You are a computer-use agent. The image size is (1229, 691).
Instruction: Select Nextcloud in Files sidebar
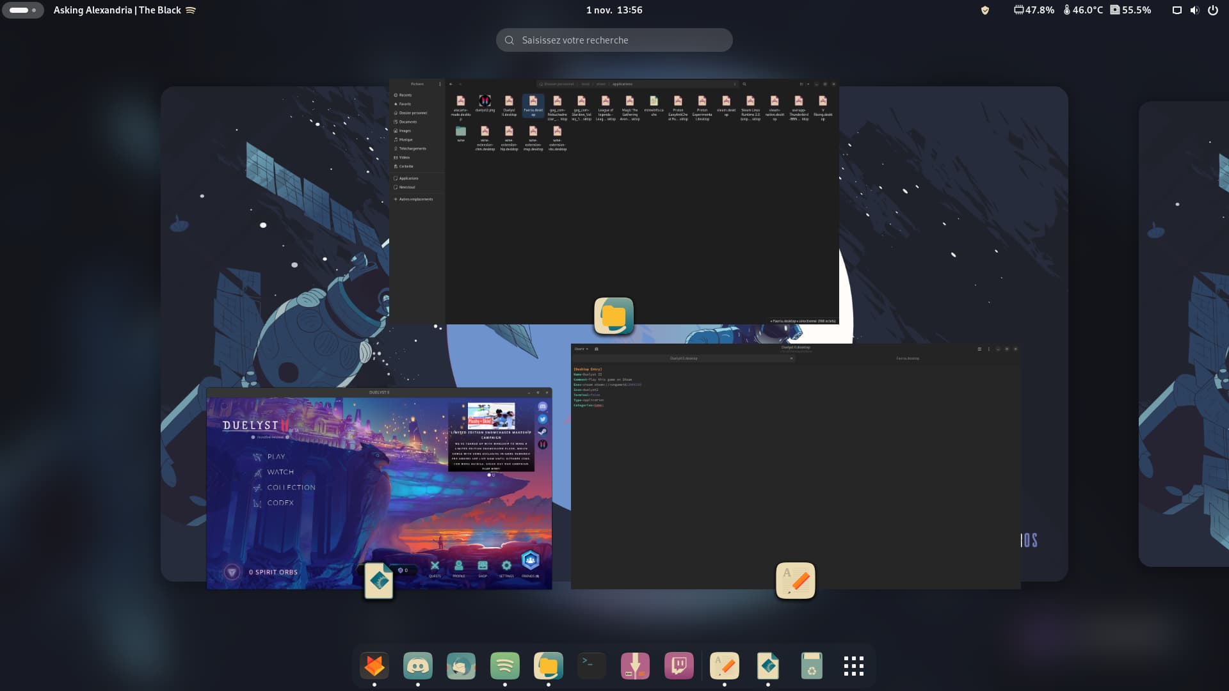[x=417, y=187]
